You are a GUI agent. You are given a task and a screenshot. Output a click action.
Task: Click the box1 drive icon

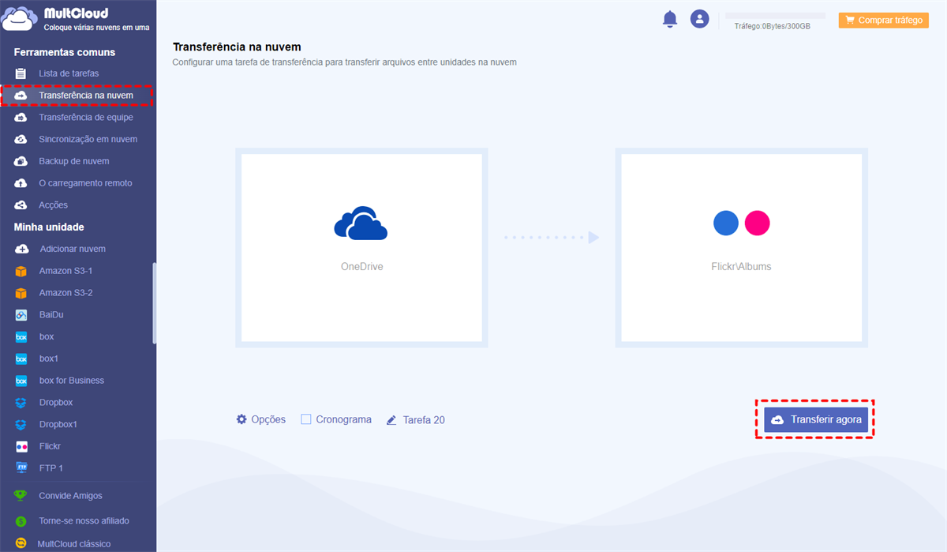pos(21,359)
